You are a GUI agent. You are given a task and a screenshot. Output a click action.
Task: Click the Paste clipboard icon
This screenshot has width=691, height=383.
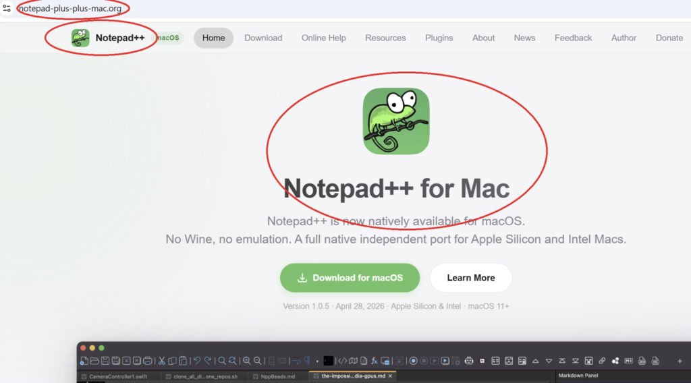pos(183,361)
